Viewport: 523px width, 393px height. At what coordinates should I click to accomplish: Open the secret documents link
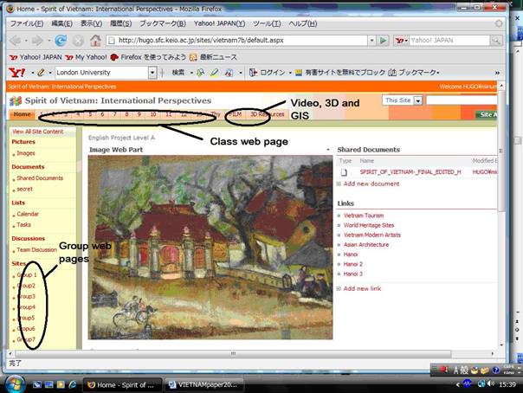tap(25, 189)
